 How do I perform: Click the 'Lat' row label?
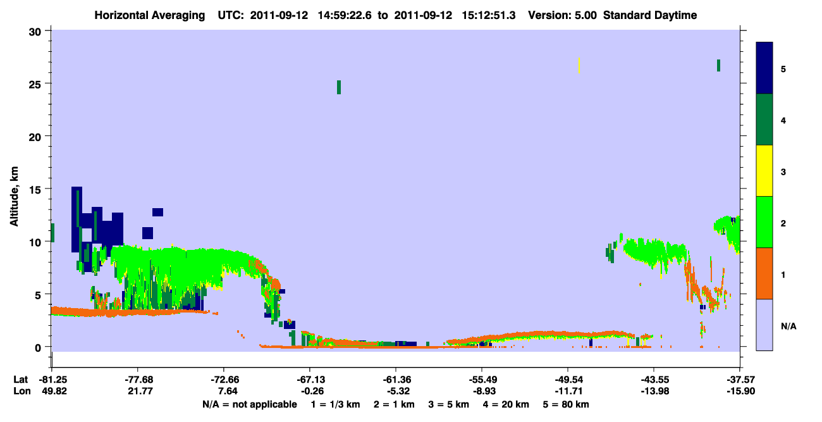coord(20,380)
